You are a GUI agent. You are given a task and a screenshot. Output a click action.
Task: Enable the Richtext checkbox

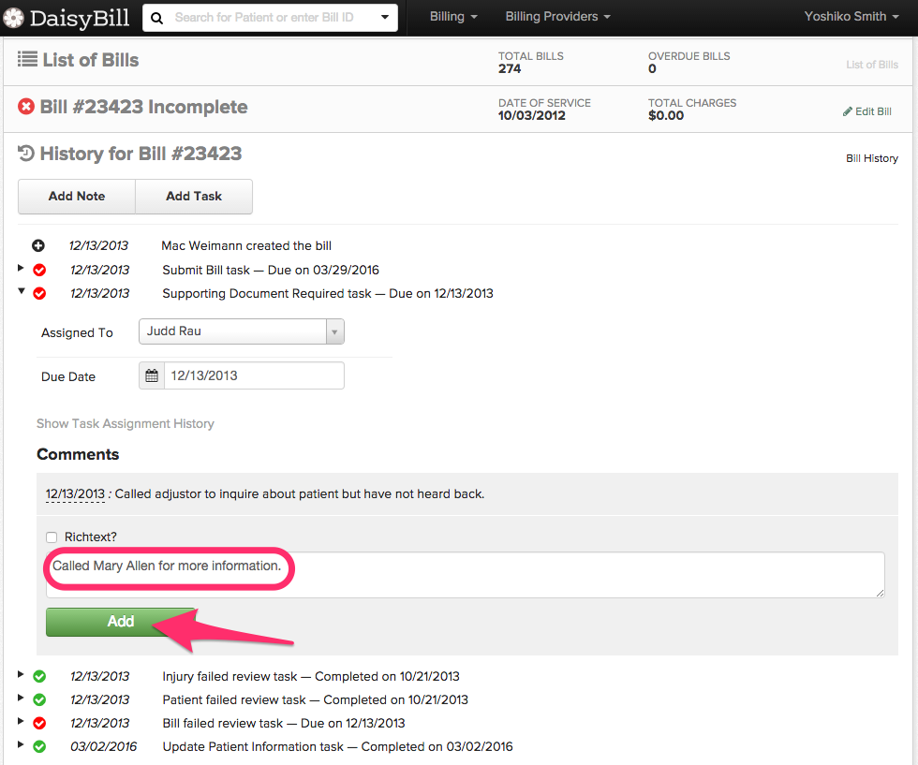click(x=52, y=537)
